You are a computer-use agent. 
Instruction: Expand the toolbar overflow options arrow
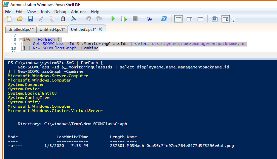click(233, 21)
